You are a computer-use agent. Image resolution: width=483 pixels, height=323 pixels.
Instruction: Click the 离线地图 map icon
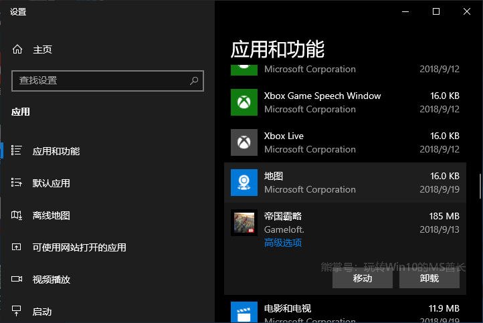[16, 215]
